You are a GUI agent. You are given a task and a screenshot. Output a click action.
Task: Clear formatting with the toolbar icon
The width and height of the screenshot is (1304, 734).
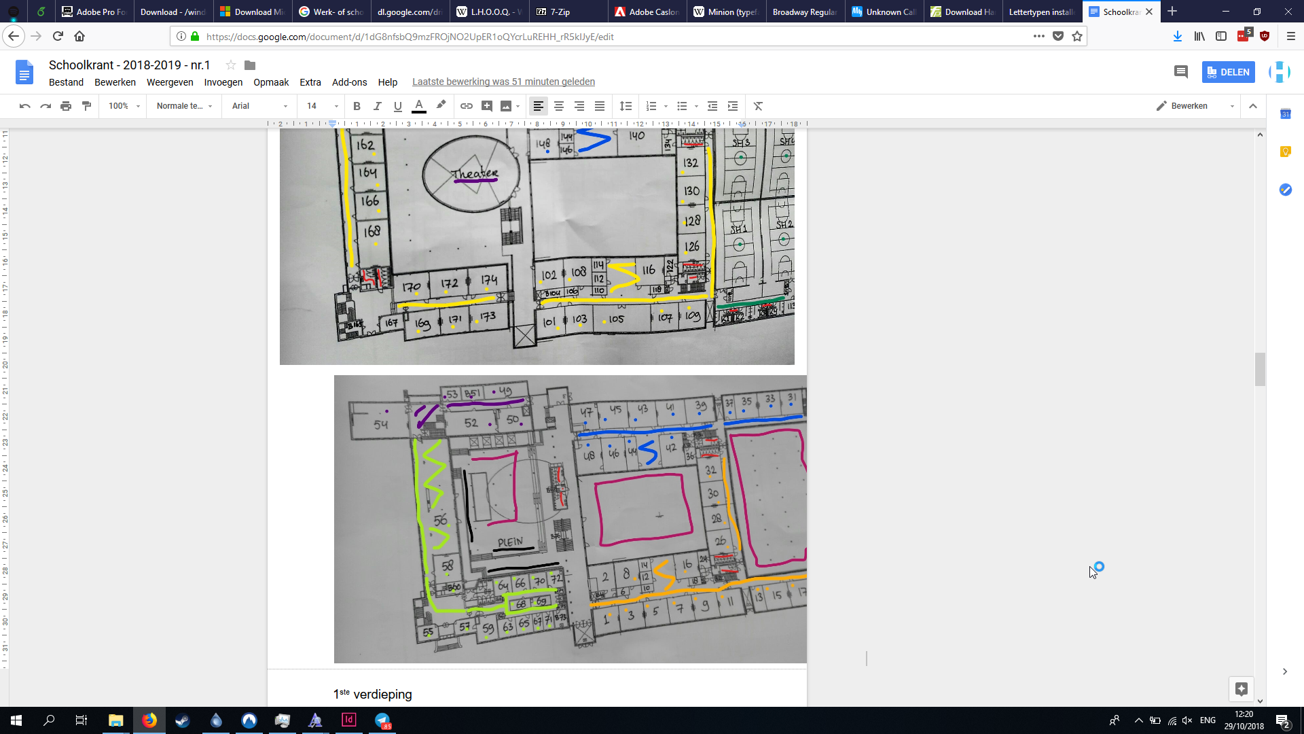pyautogui.click(x=758, y=106)
